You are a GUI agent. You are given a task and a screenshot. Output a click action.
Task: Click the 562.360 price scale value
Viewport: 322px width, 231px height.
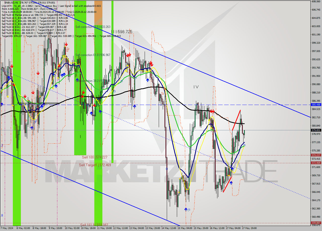pyautogui.click(x=316, y=208)
